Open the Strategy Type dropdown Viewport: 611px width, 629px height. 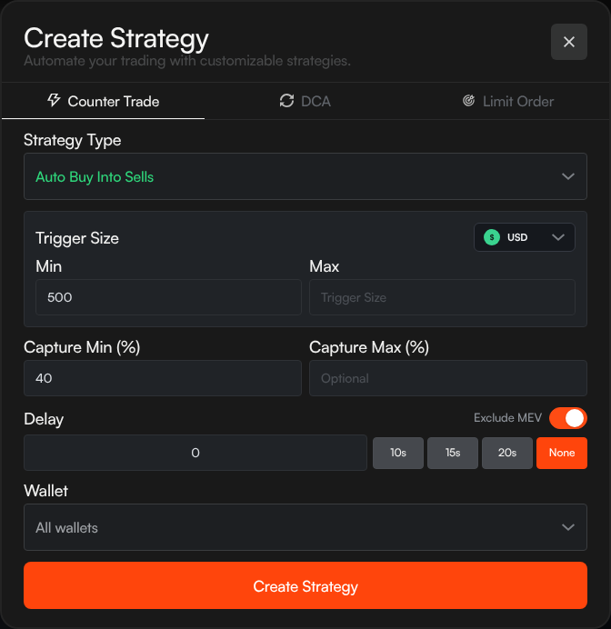[x=305, y=176]
